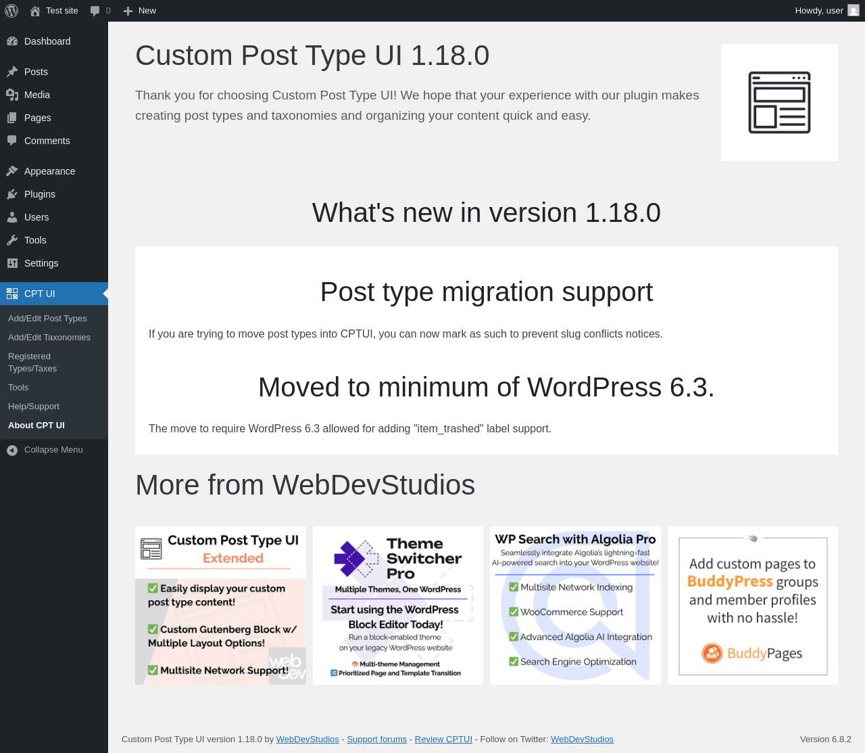Click the Users person icon
This screenshot has width=865, height=753.
(12, 217)
